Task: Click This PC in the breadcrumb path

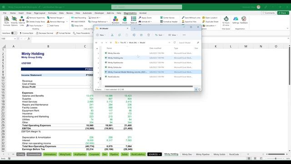Action: (x=123, y=42)
